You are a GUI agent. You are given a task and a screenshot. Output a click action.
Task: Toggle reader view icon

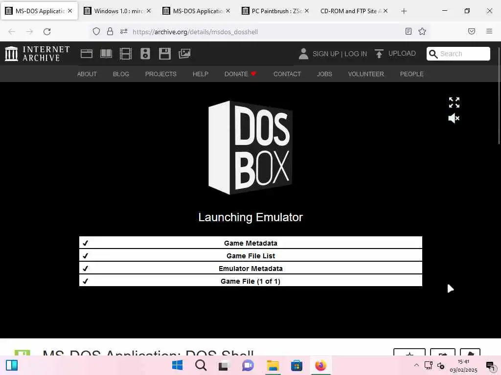click(408, 31)
